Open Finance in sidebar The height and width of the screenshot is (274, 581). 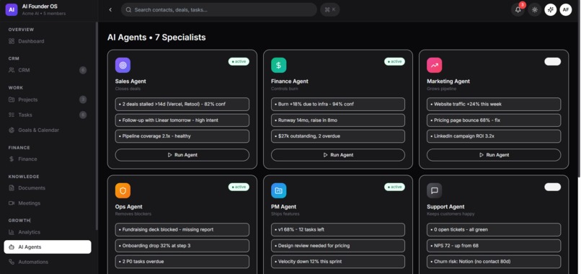(48, 159)
